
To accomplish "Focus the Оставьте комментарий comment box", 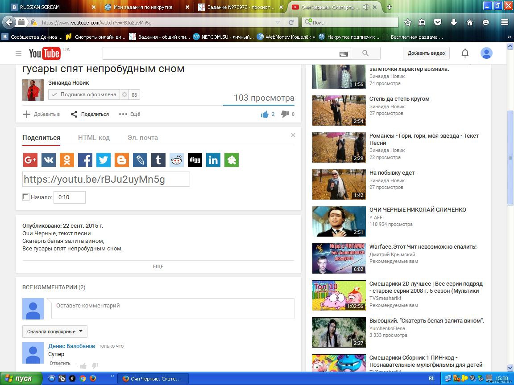I will 173,308.
